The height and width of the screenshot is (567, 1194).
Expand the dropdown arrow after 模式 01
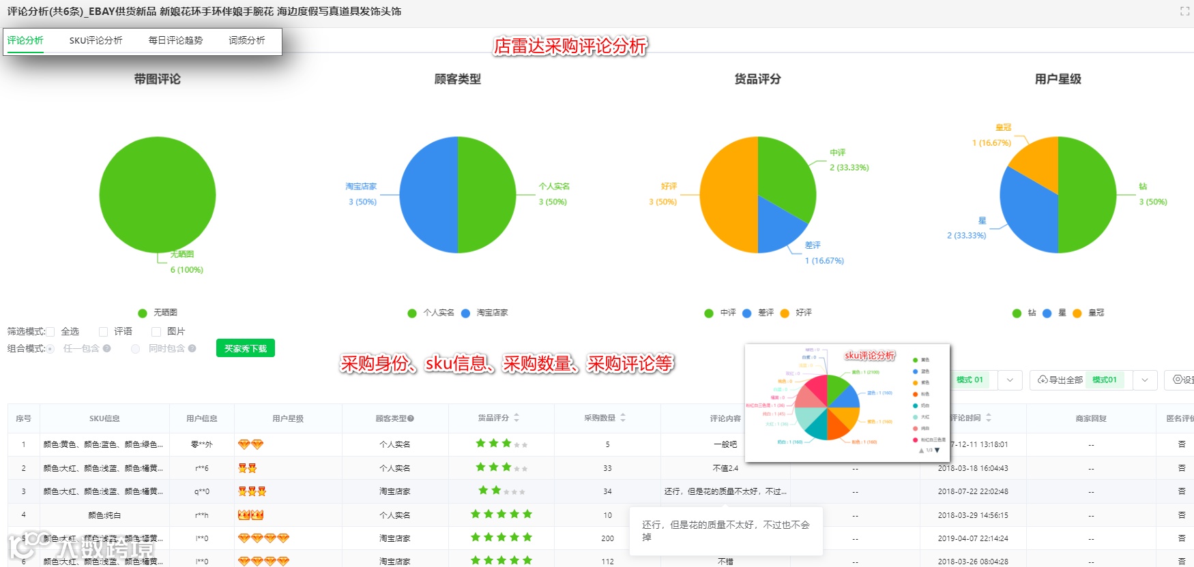(1010, 380)
